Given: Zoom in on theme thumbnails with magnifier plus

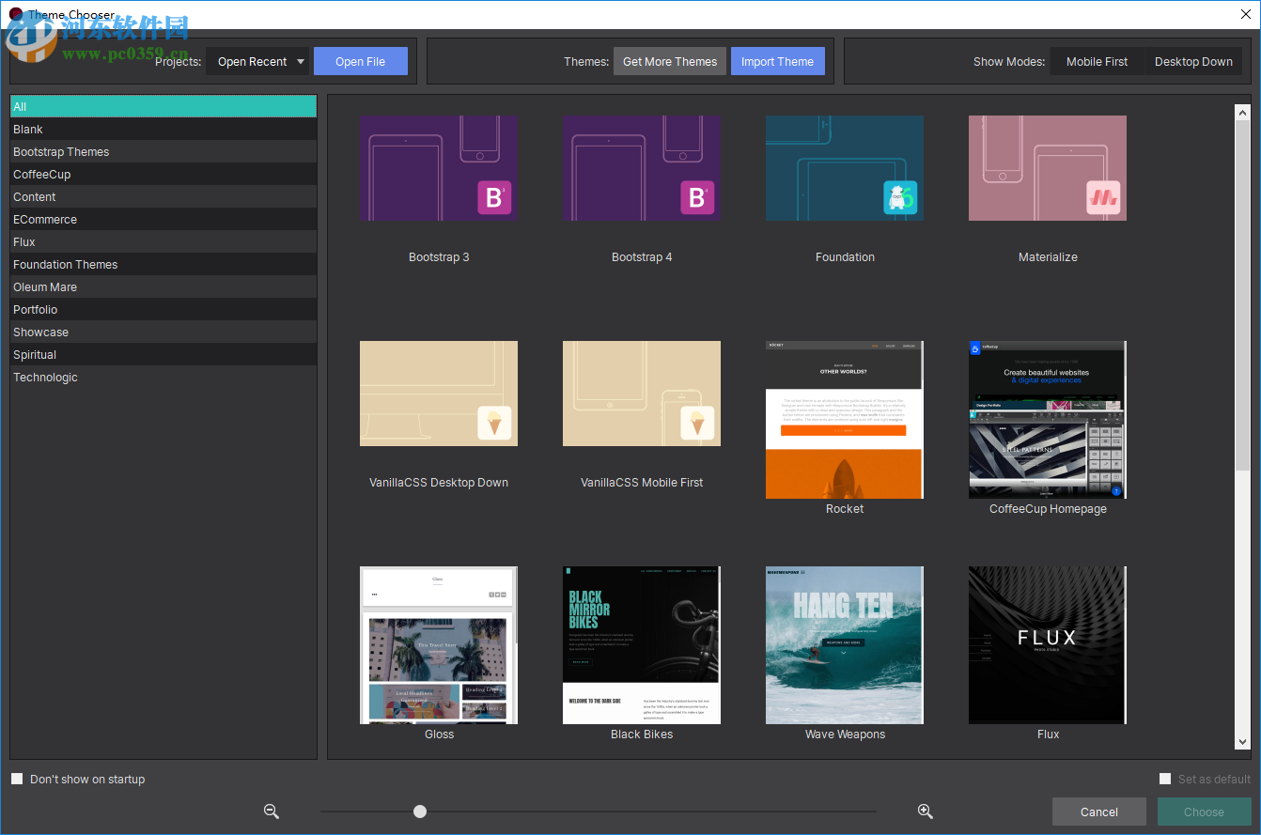Looking at the screenshot, I should 926,811.
